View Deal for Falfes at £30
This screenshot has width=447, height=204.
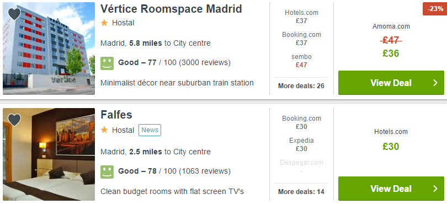pyautogui.click(x=391, y=189)
